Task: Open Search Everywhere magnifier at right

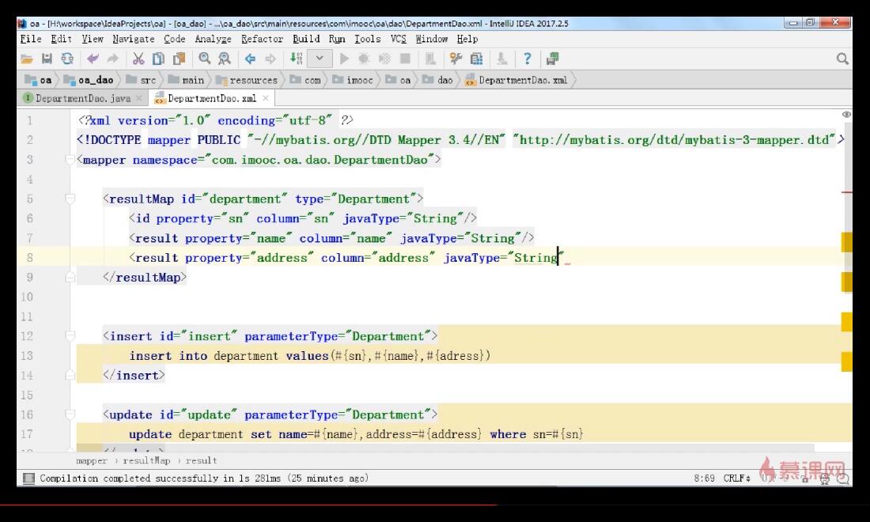Action: pyautogui.click(x=842, y=59)
